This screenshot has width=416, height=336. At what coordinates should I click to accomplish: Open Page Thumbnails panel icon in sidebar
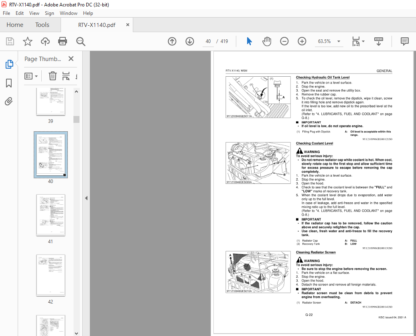click(x=9, y=64)
